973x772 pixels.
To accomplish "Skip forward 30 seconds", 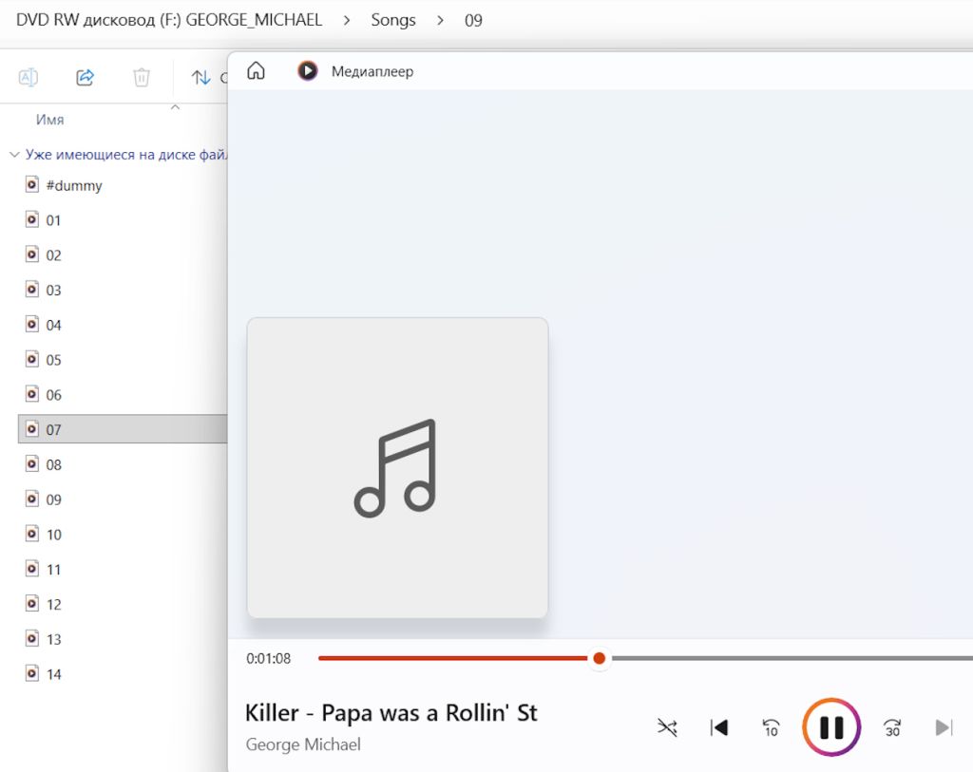I will click(892, 727).
